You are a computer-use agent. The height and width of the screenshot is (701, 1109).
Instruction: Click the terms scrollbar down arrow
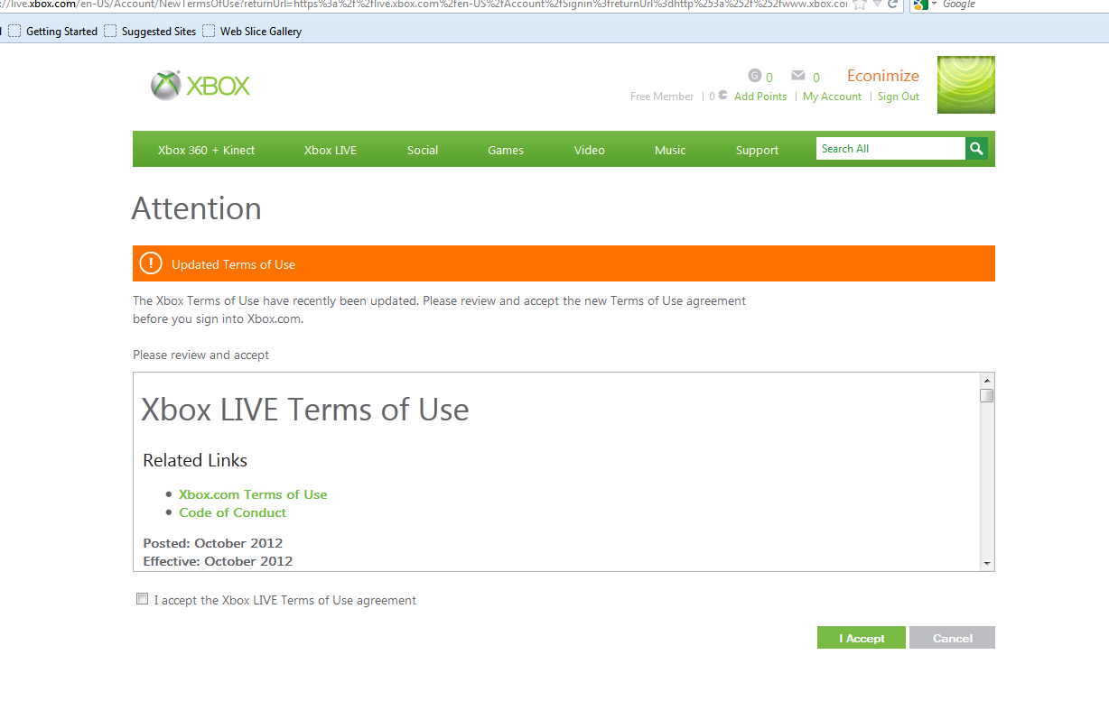pos(987,563)
